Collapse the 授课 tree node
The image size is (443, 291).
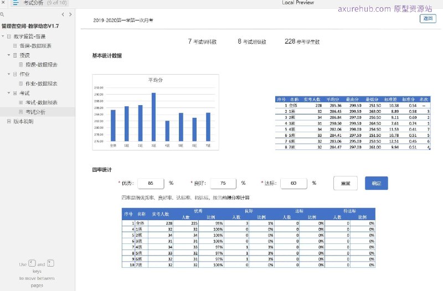pos(9,55)
